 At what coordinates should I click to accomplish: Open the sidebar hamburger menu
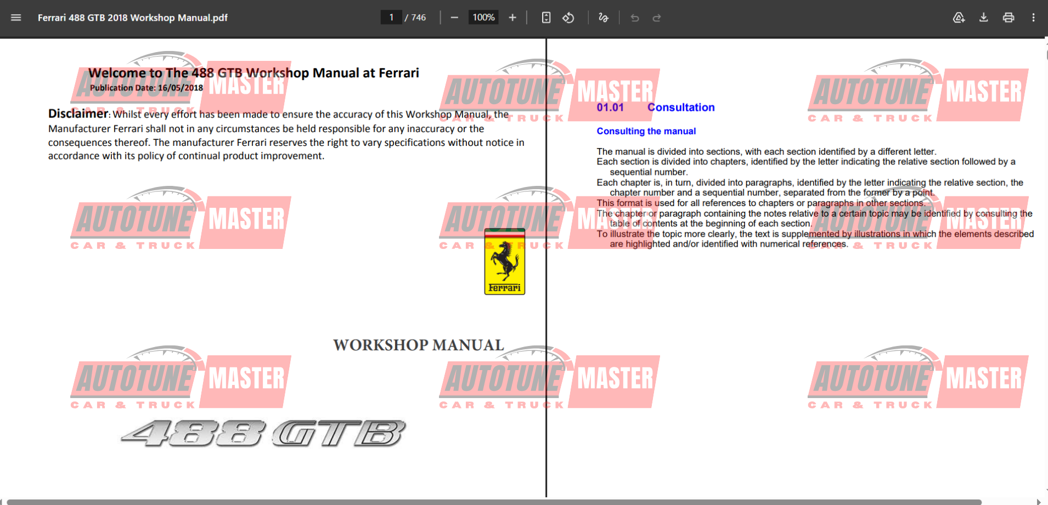click(16, 18)
